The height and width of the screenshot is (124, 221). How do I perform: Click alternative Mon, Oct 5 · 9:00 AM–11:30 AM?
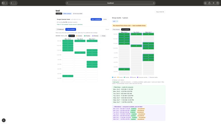coord(122,109)
